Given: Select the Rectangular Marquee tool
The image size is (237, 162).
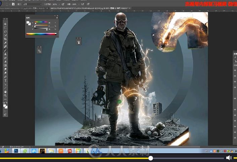Looking at the screenshot, I should 5,28.
